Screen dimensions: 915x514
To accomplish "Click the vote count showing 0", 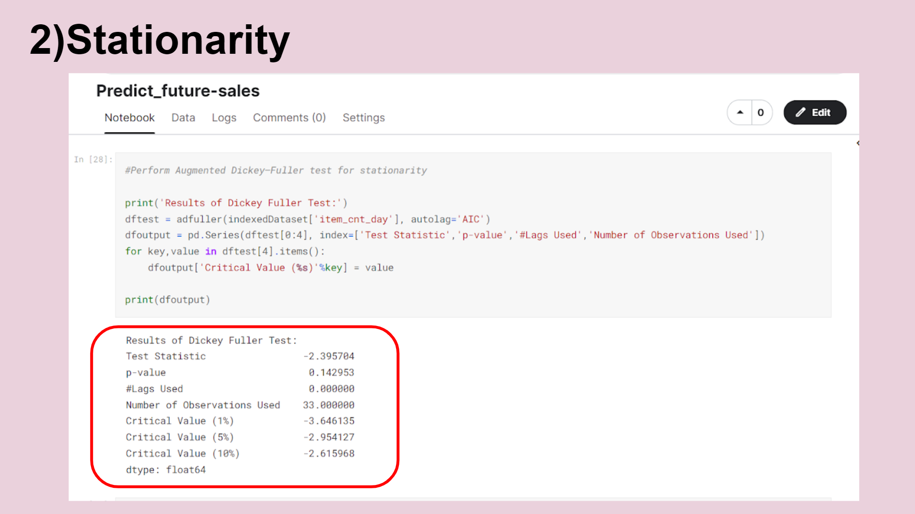I will click(x=761, y=113).
